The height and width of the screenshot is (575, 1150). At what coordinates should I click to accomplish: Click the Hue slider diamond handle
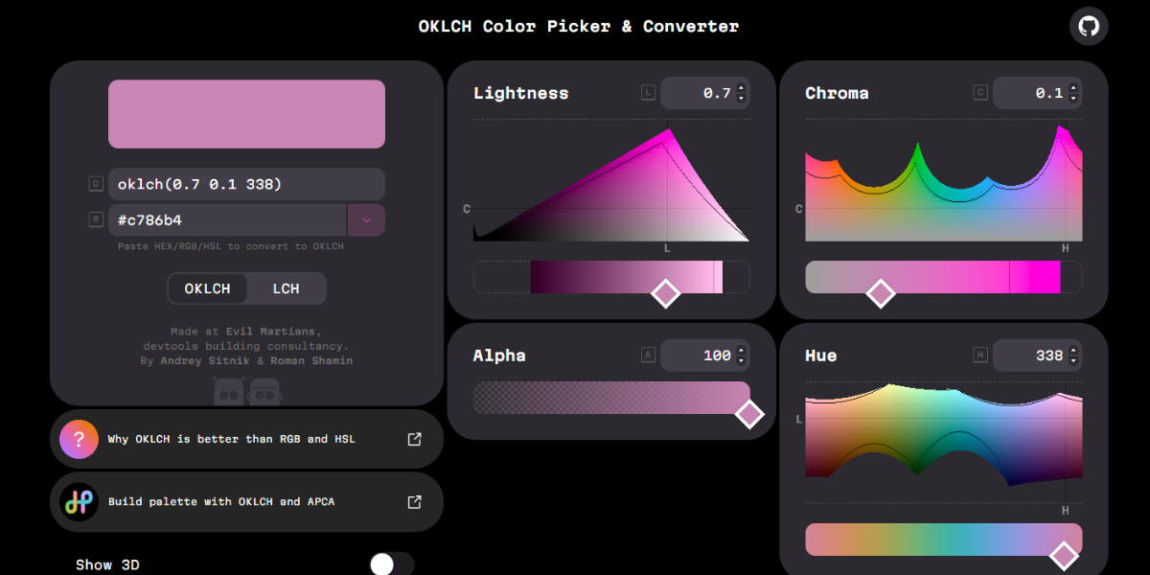tap(1064, 554)
